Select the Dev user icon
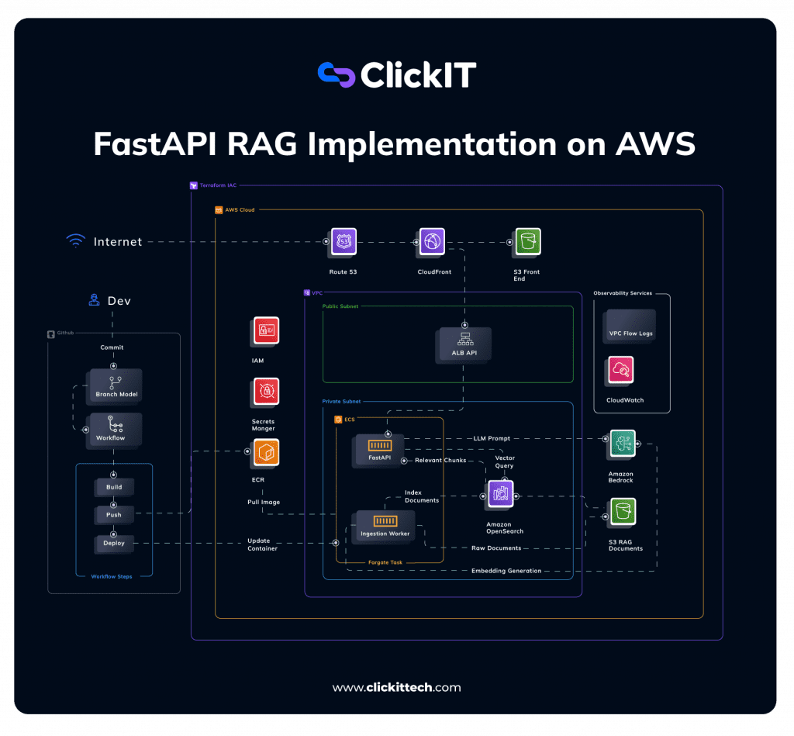794x736 pixels. (95, 299)
